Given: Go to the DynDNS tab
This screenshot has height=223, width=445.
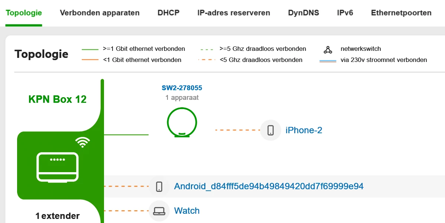Looking at the screenshot, I should pos(303,13).
